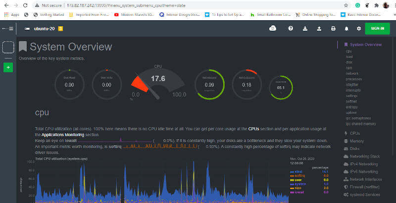
Task: Click the print dashboard icon
Action: point(333,29)
